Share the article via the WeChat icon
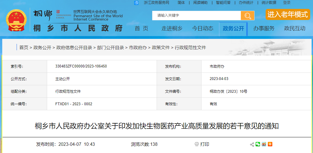Screen dimensions: 313x153 pos(258,144)
